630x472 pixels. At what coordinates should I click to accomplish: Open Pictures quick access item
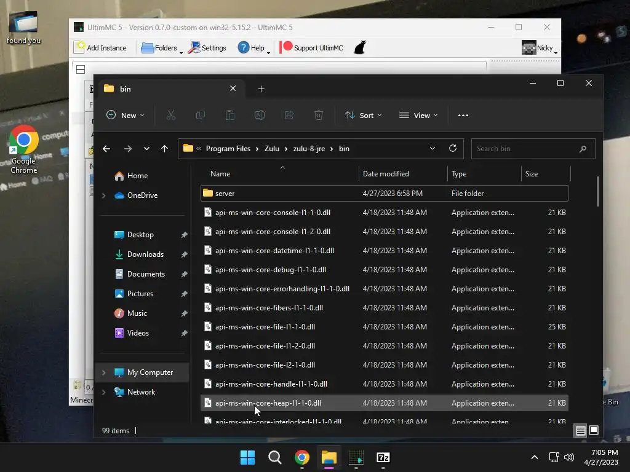140,294
